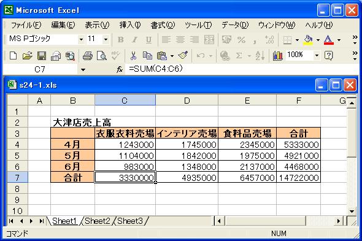Viewport: 362px width, 241px height.
Task: Click the Open folder icon
Action: pyautogui.click(x=28, y=56)
